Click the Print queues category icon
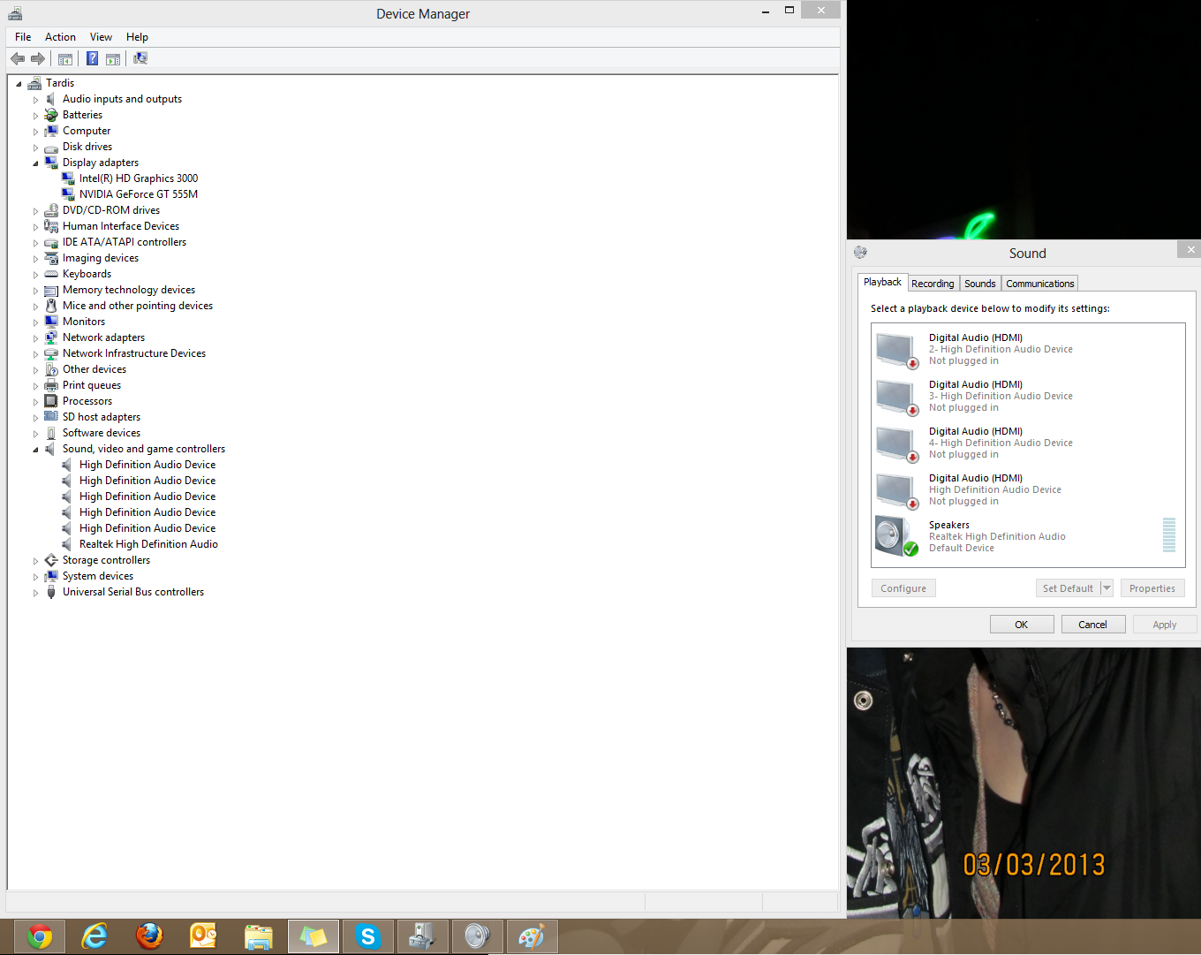The width and height of the screenshot is (1201, 955). pos(51,385)
